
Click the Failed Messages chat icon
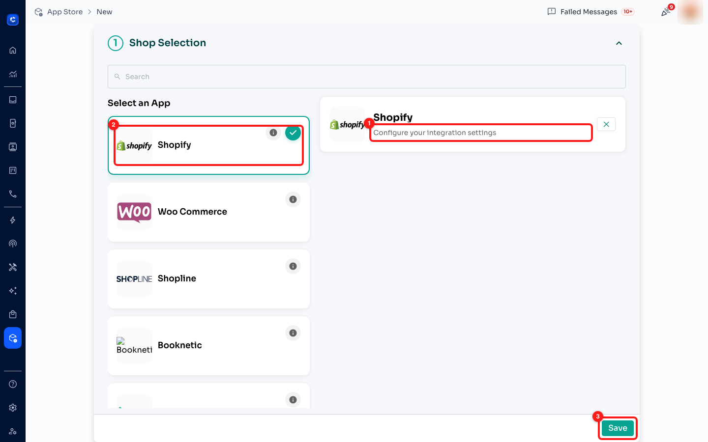(552, 12)
